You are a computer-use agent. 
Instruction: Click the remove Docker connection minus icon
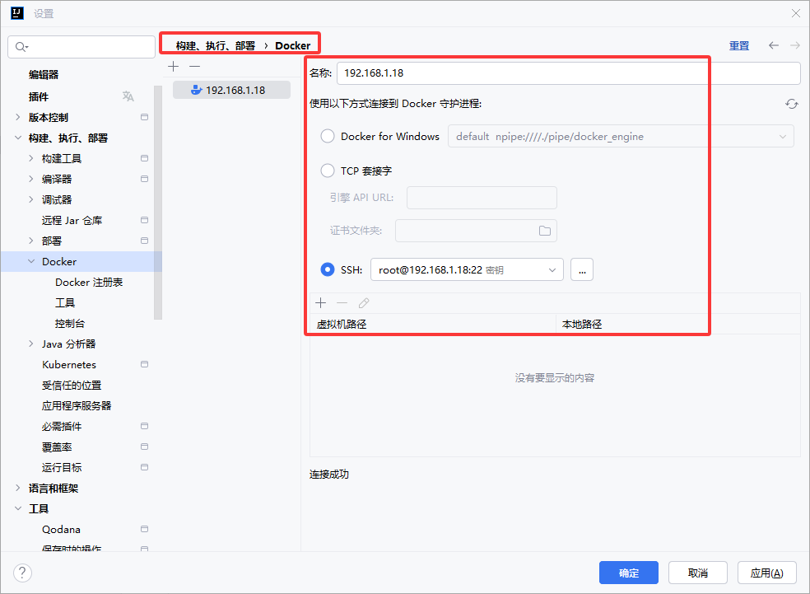tap(194, 66)
